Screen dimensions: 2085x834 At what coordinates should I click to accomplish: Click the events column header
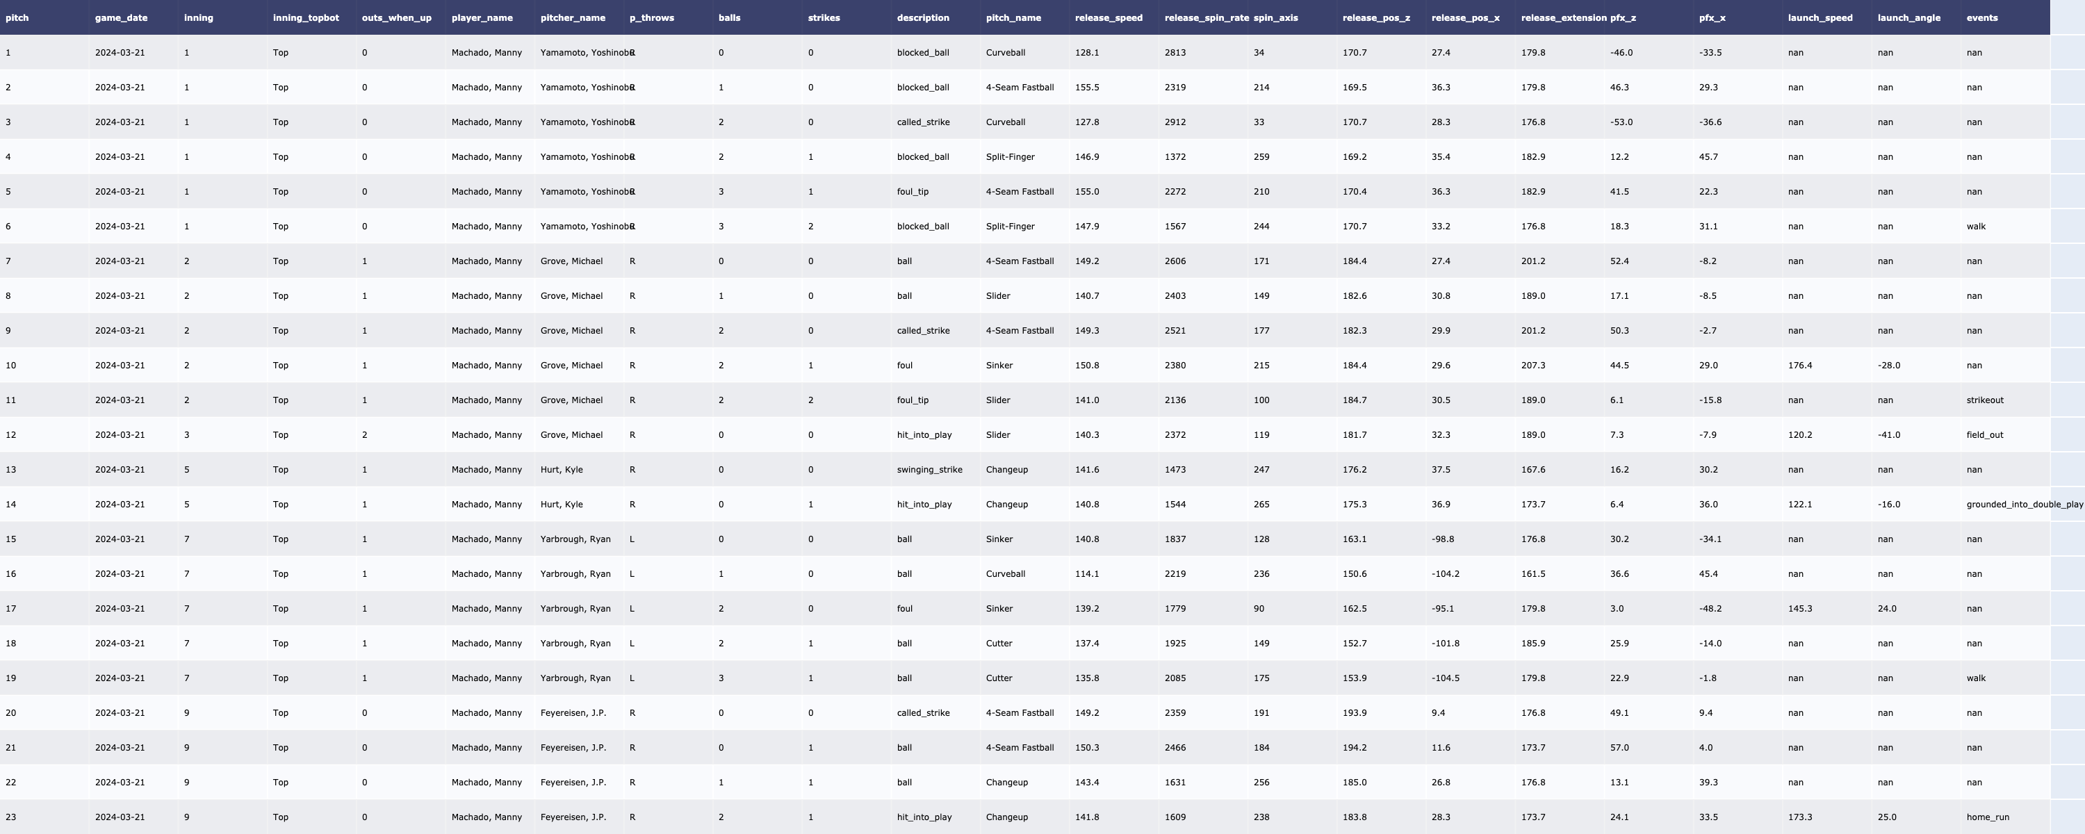point(1981,18)
